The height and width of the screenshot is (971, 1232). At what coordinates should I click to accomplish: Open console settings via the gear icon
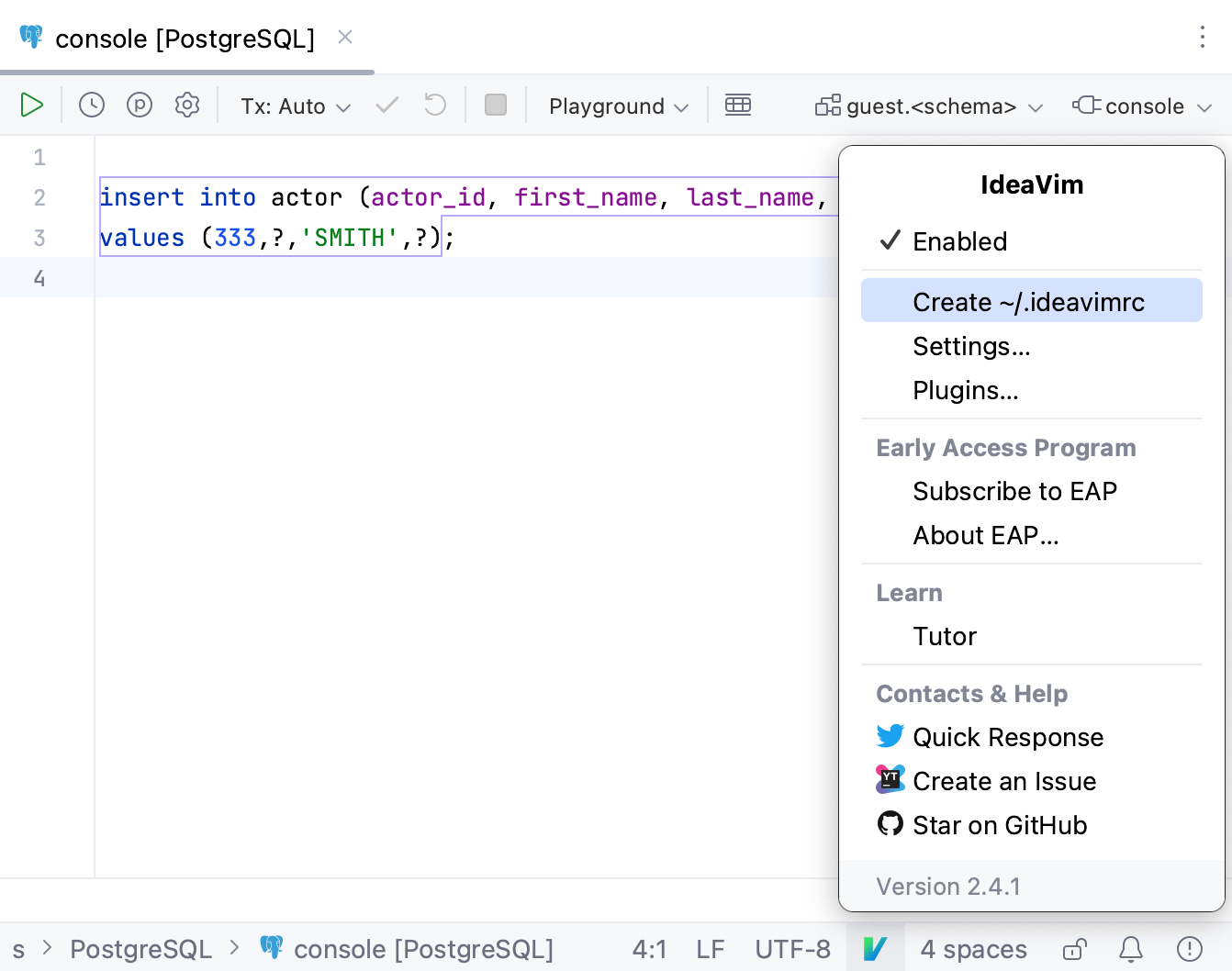pos(187,105)
